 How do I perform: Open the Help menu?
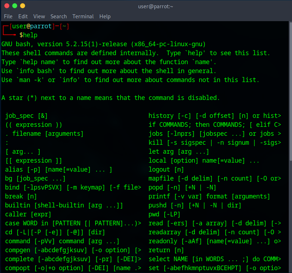tap(105, 16)
